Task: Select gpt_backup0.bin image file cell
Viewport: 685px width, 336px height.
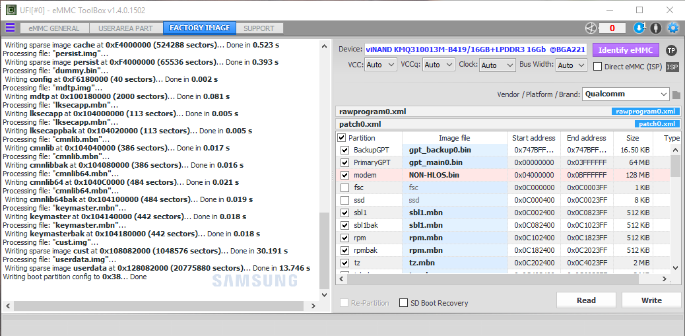Action: coord(455,150)
